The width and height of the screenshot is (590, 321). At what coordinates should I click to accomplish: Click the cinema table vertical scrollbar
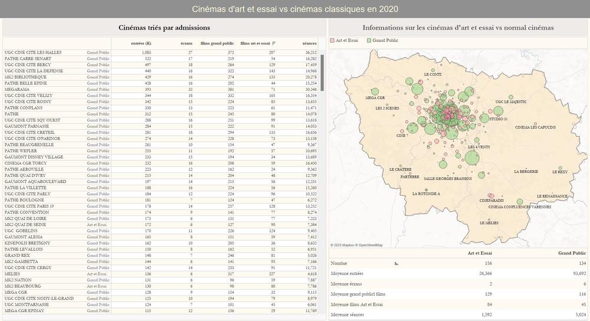pyautogui.click(x=322, y=73)
